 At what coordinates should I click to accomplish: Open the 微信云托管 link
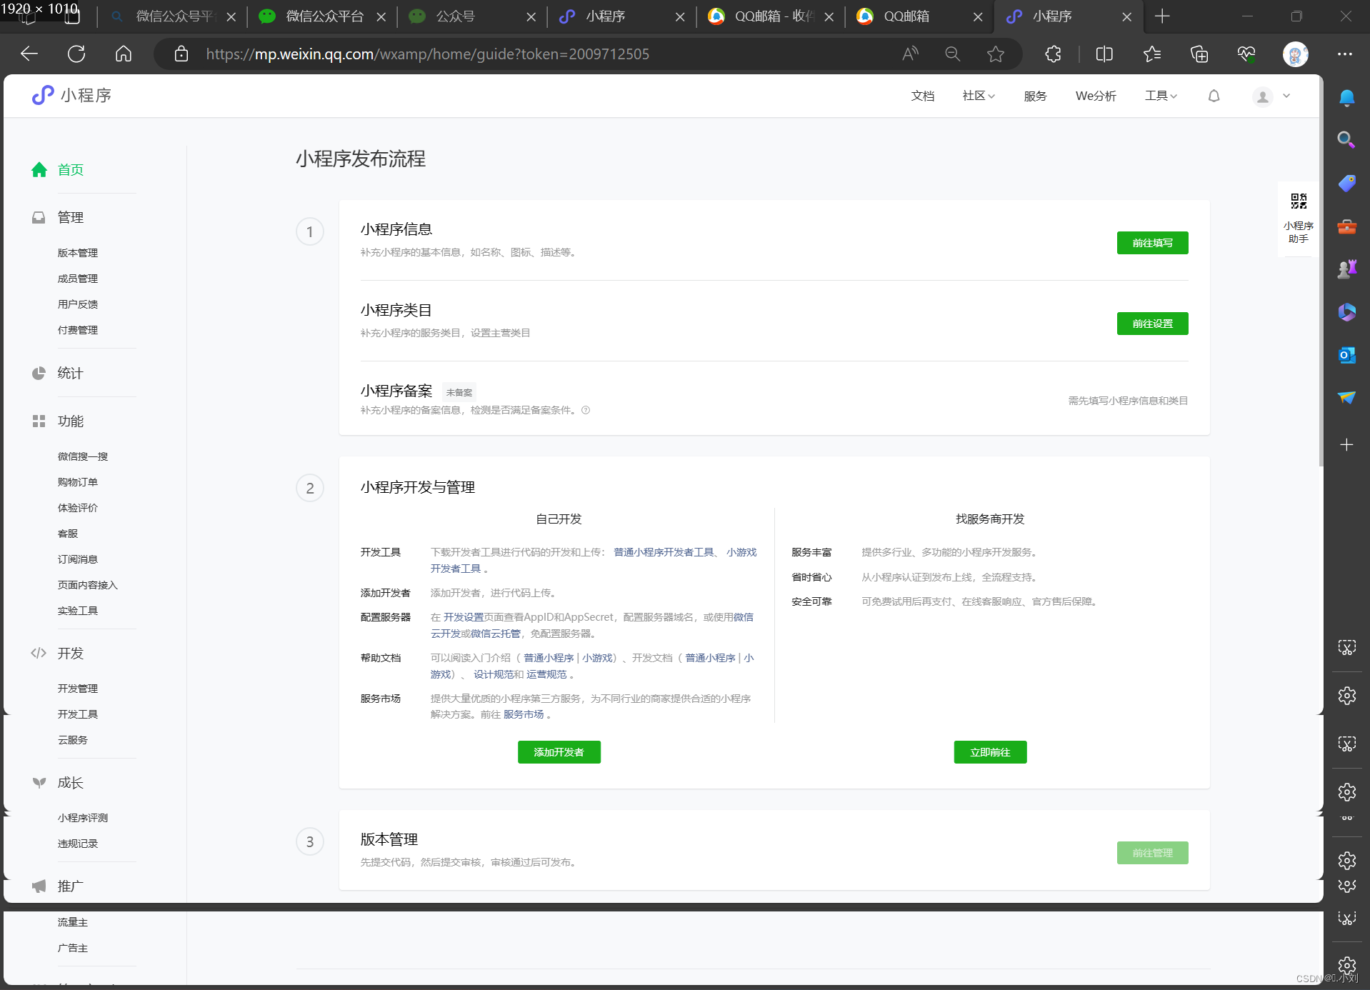click(496, 634)
